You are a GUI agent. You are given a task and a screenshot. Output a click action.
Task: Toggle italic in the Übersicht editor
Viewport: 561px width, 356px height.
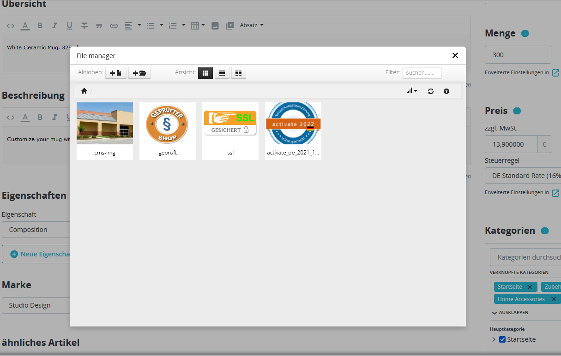pyautogui.click(x=54, y=25)
